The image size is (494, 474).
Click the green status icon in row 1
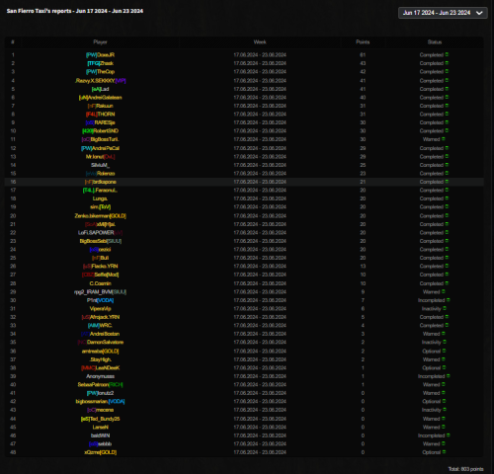click(447, 54)
